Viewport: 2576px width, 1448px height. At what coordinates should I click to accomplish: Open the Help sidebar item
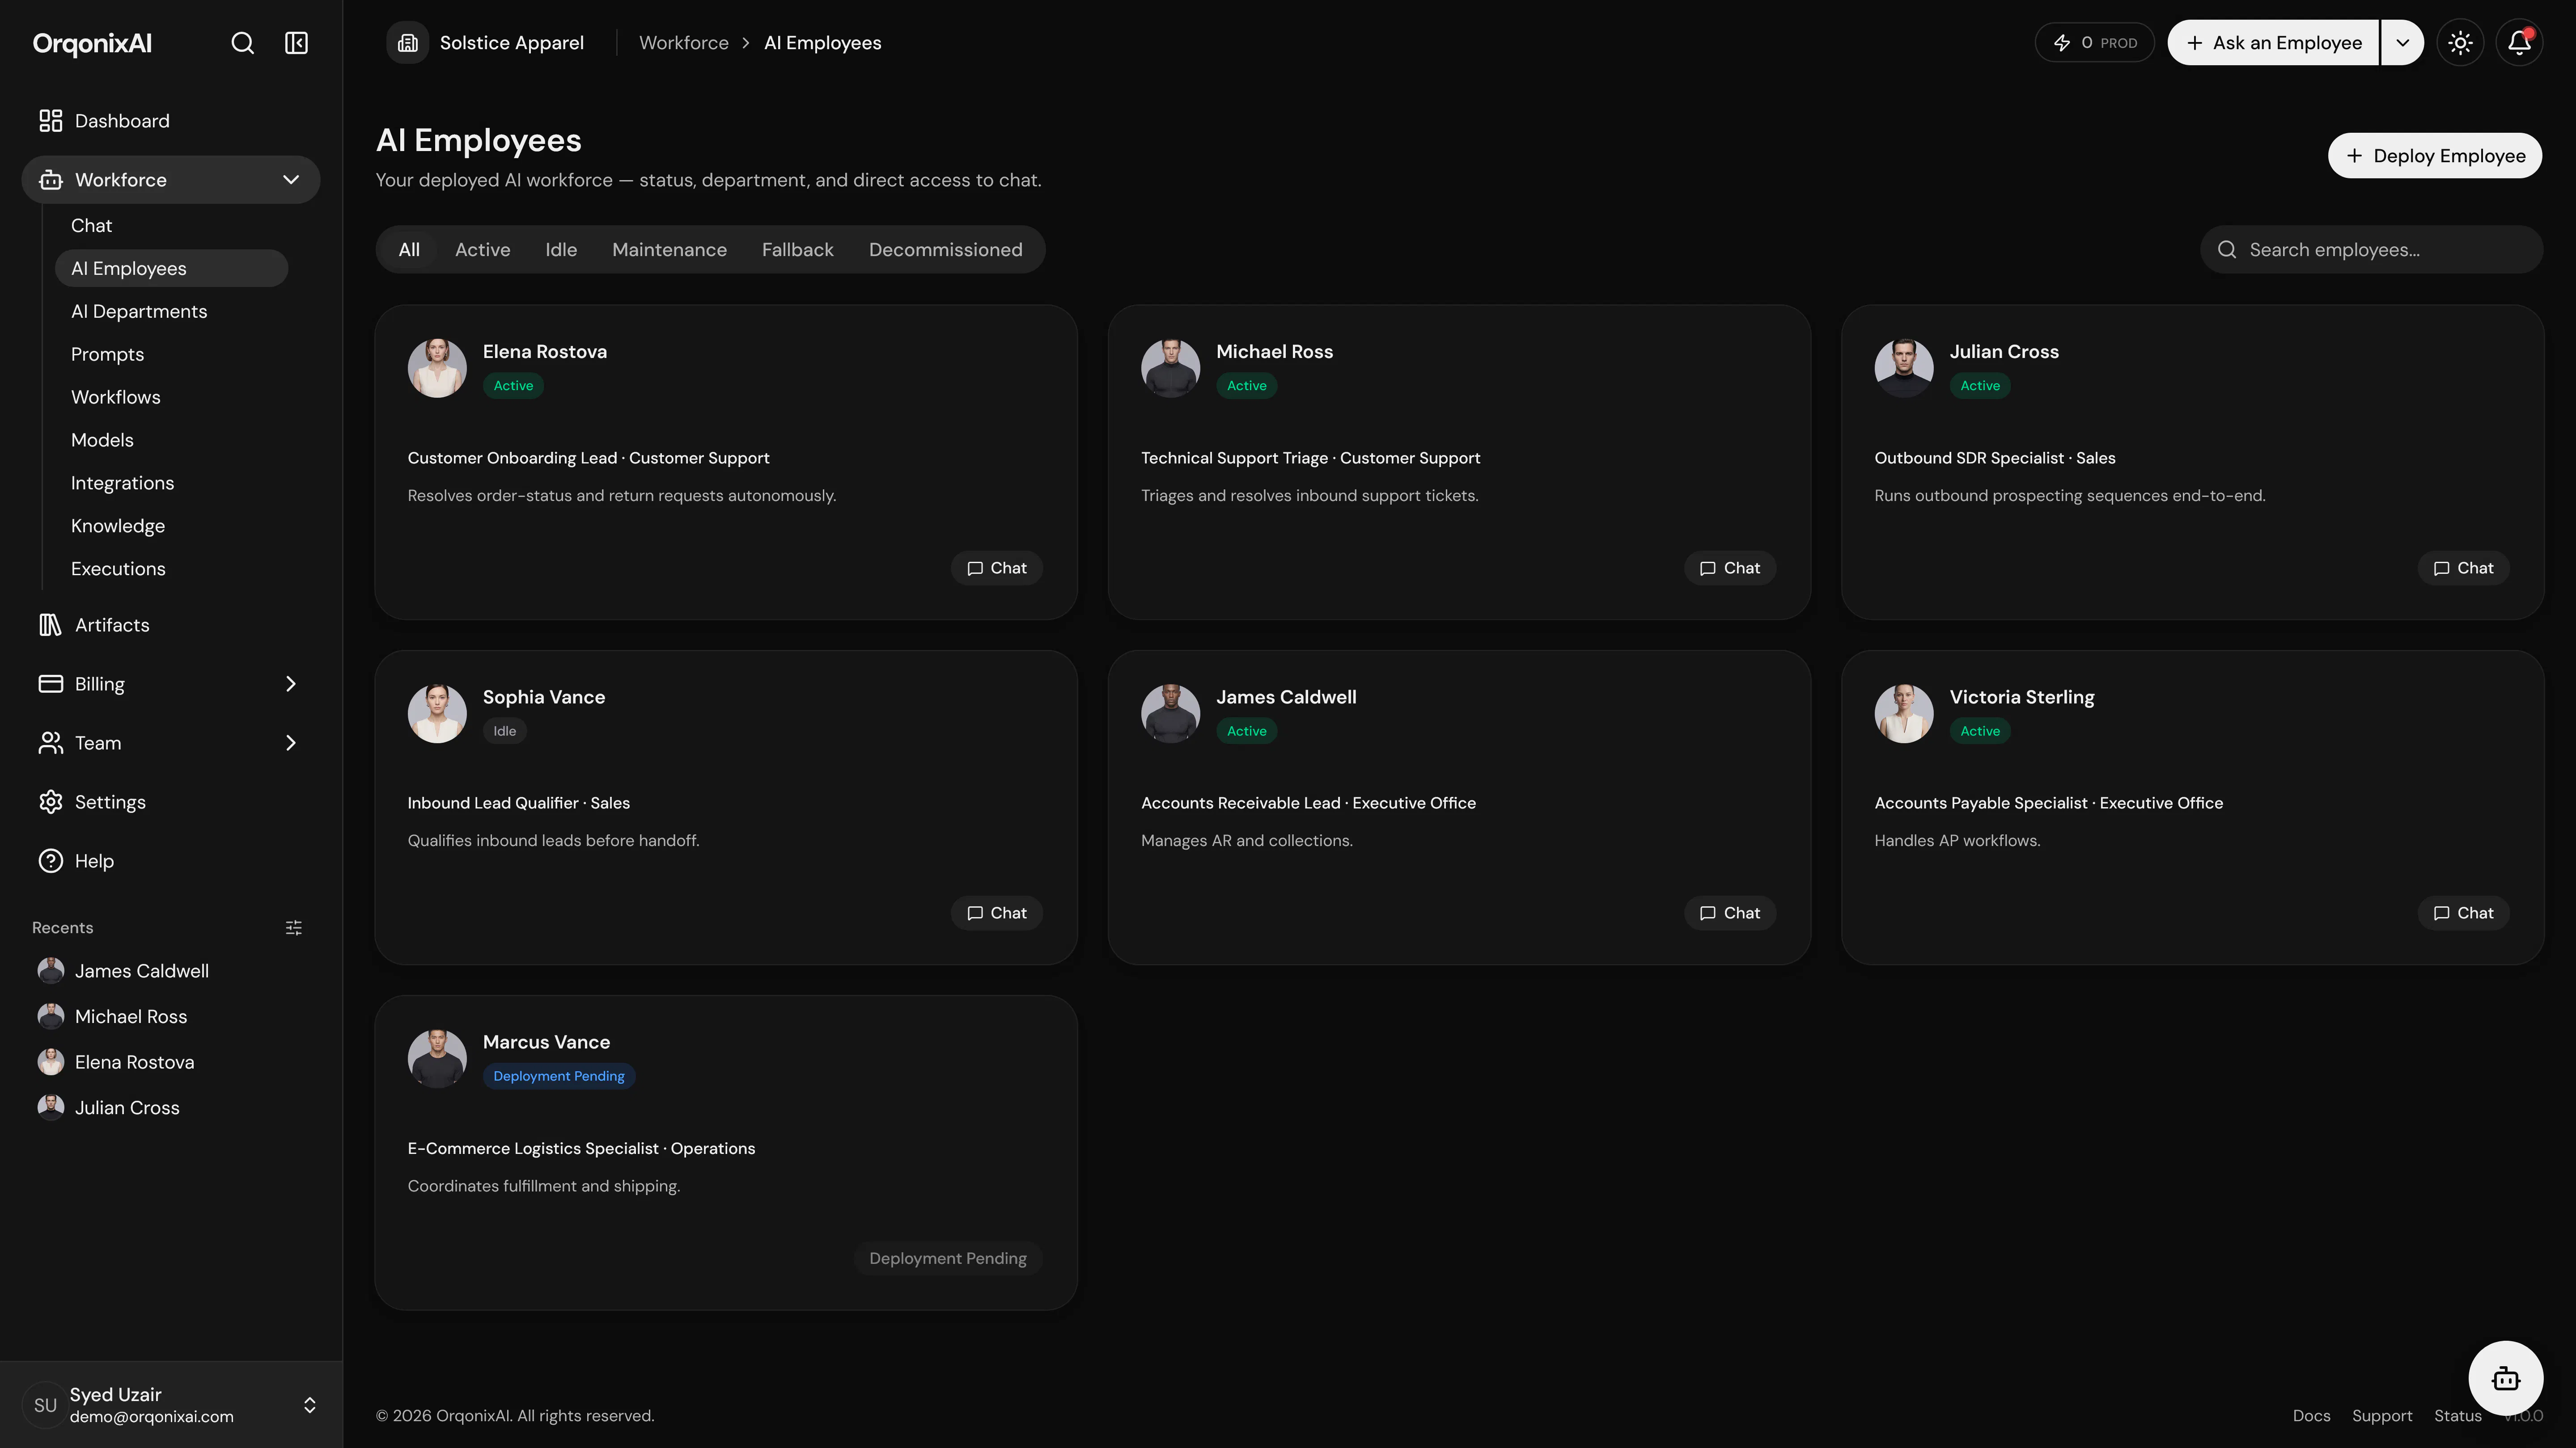[x=171, y=860]
